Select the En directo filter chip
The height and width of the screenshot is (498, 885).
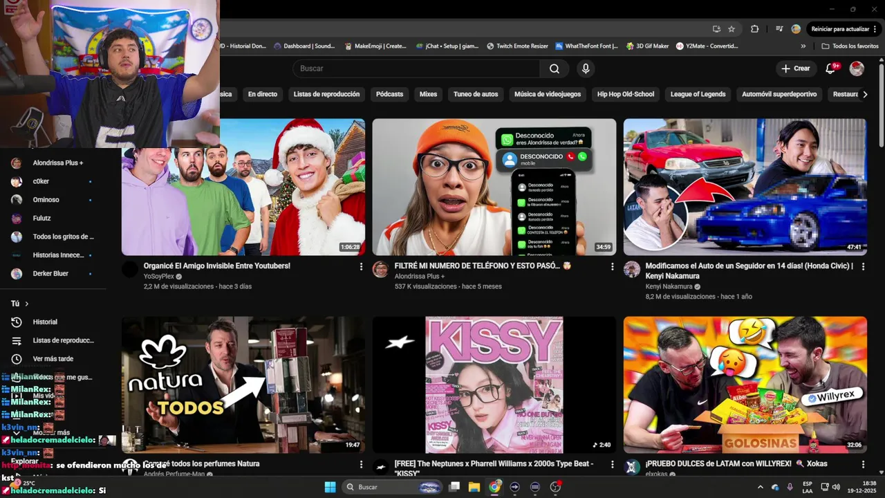point(263,94)
